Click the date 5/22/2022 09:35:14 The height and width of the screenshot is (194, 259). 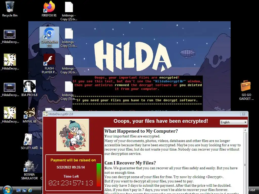pyautogui.click(x=71, y=167)
